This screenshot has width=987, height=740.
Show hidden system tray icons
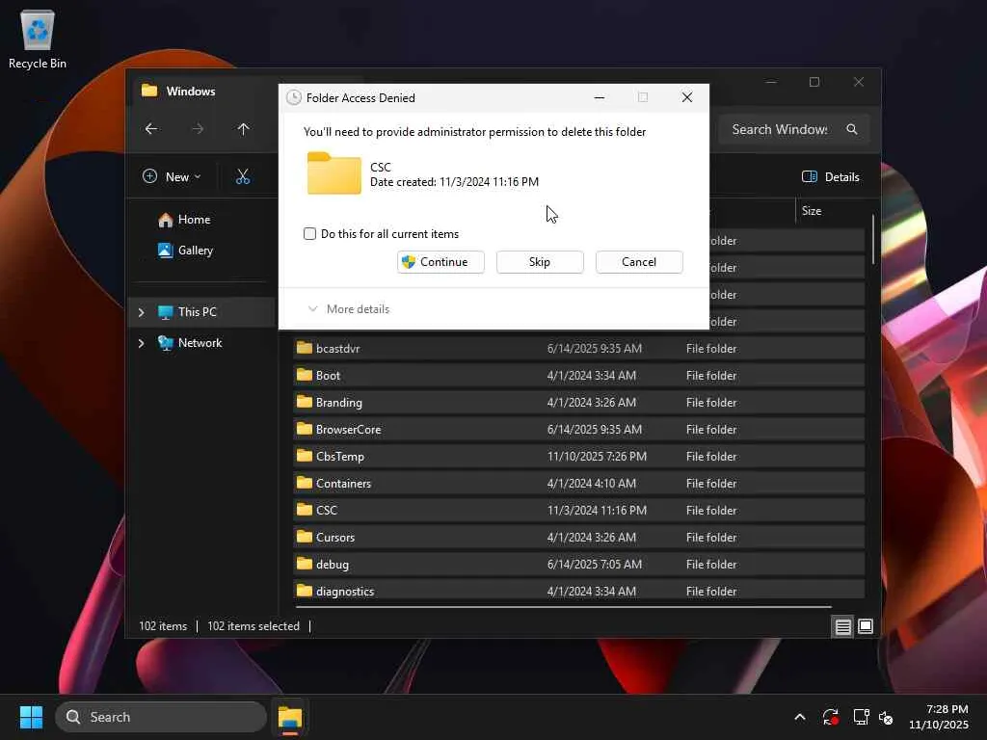click(800, 717)
